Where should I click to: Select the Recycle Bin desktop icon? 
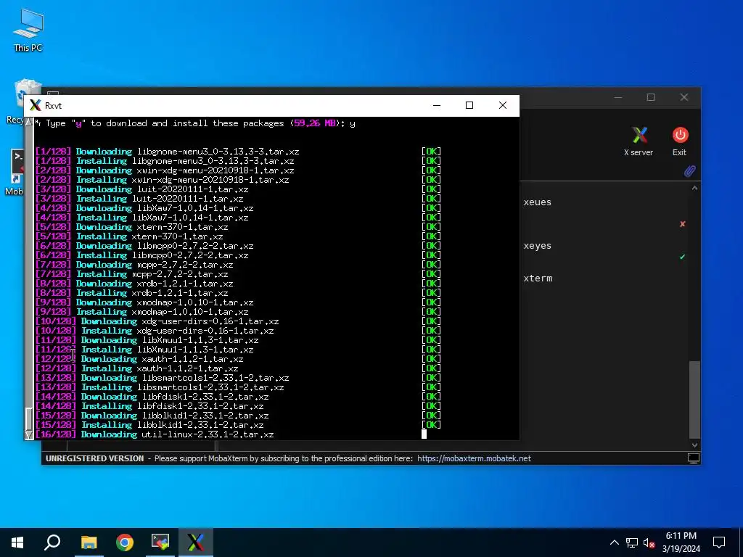pos(17,102)
